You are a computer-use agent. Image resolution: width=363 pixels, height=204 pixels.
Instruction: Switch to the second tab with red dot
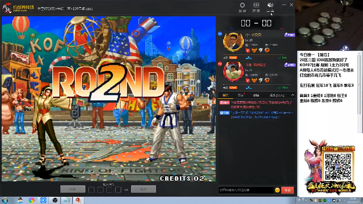coord(241,95)
